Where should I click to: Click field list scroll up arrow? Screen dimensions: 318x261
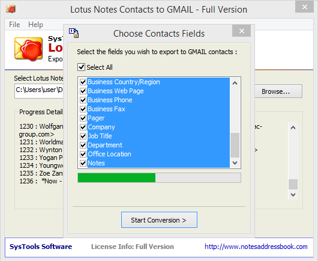point(235,83)
